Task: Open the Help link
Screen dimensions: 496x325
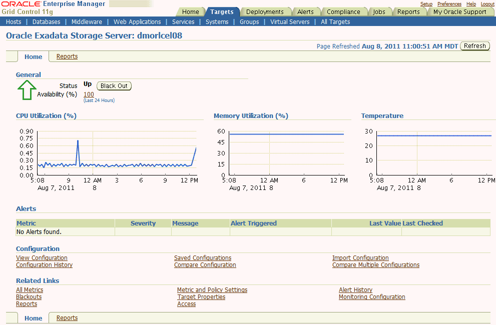Action: tap(471, 4)
